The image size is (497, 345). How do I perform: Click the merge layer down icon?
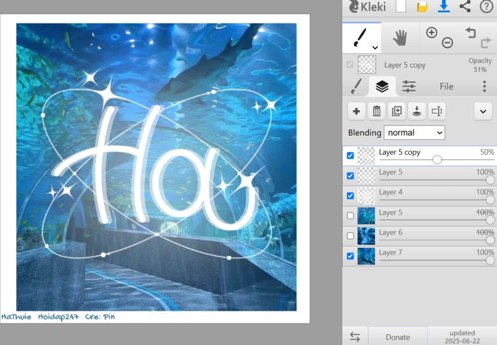(416, 111)
